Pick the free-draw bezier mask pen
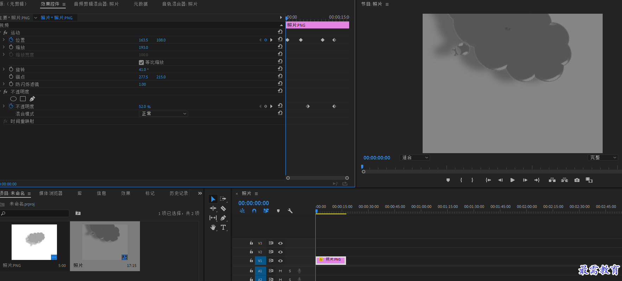Screen dimensions: 622x281 click(32, 99)
